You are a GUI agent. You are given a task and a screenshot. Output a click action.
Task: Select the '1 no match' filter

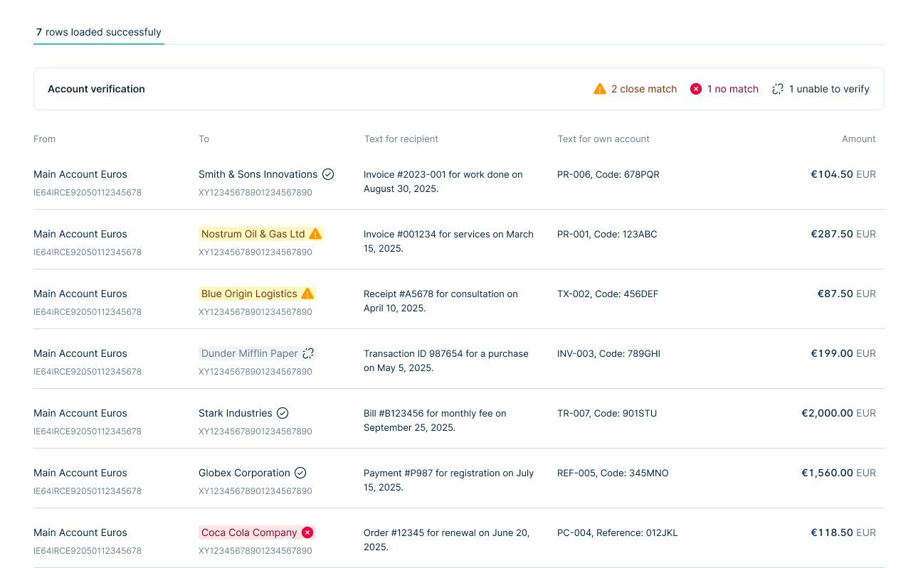tap(724, 89)
